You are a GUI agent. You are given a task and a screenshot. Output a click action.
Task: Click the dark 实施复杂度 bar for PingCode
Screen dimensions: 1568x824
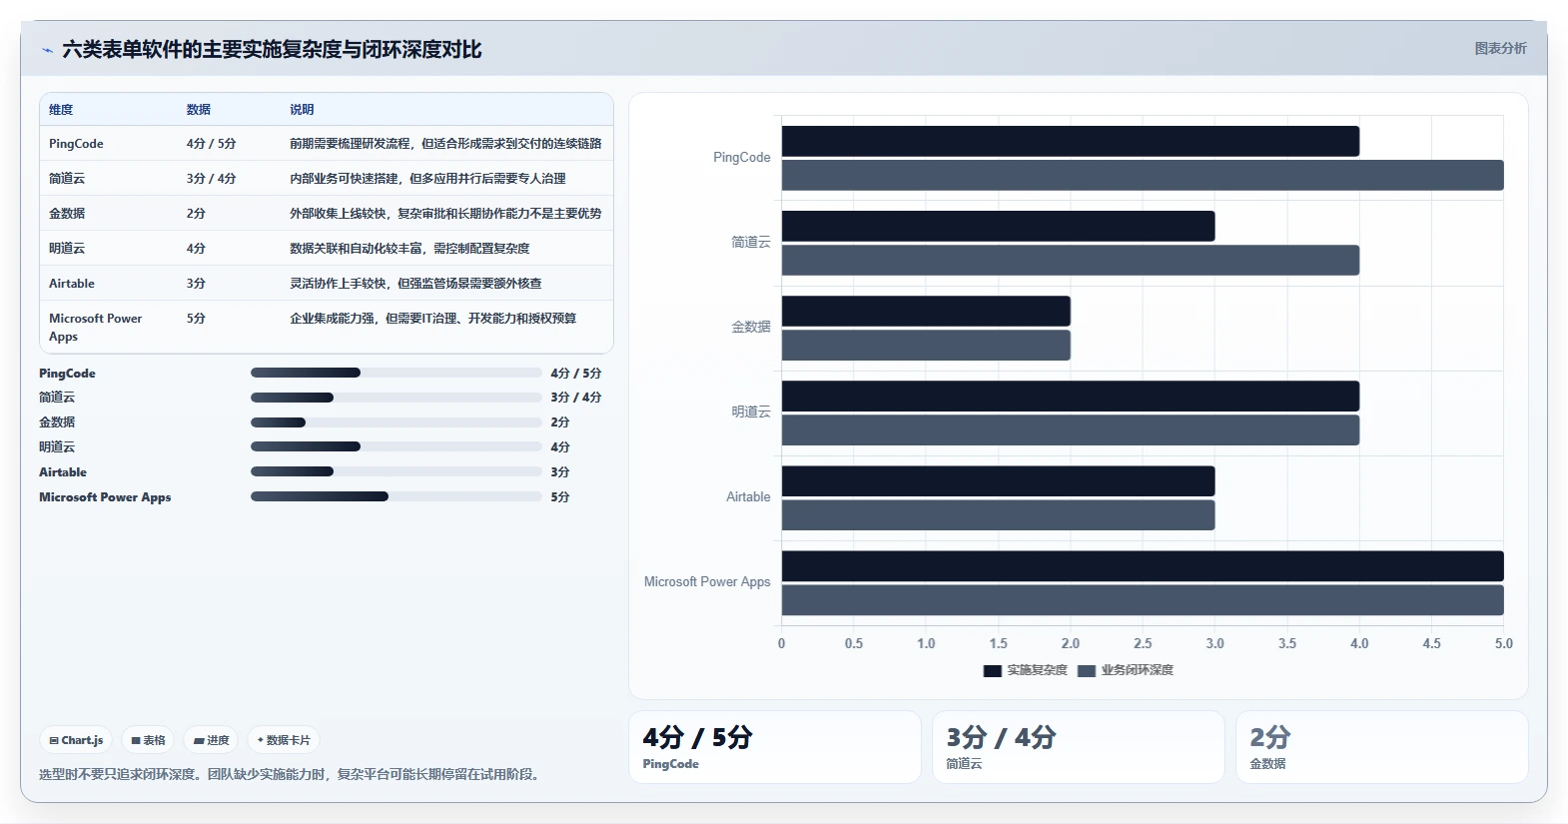[x=1071, y=141]
